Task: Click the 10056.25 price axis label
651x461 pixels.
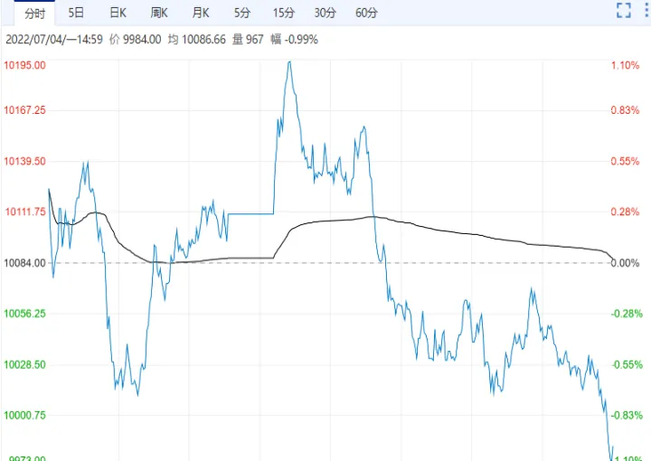Action: point(25,314)
